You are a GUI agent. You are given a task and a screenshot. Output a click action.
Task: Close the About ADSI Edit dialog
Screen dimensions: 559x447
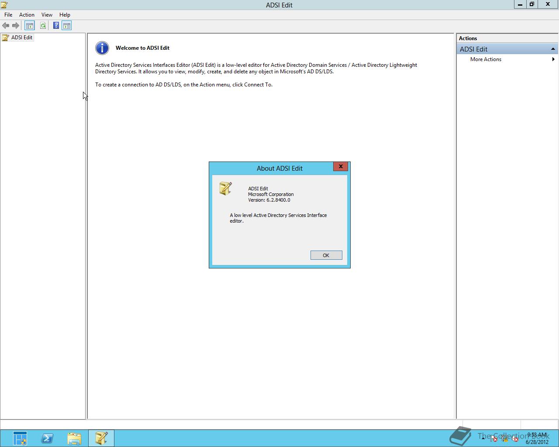(341, 166)
